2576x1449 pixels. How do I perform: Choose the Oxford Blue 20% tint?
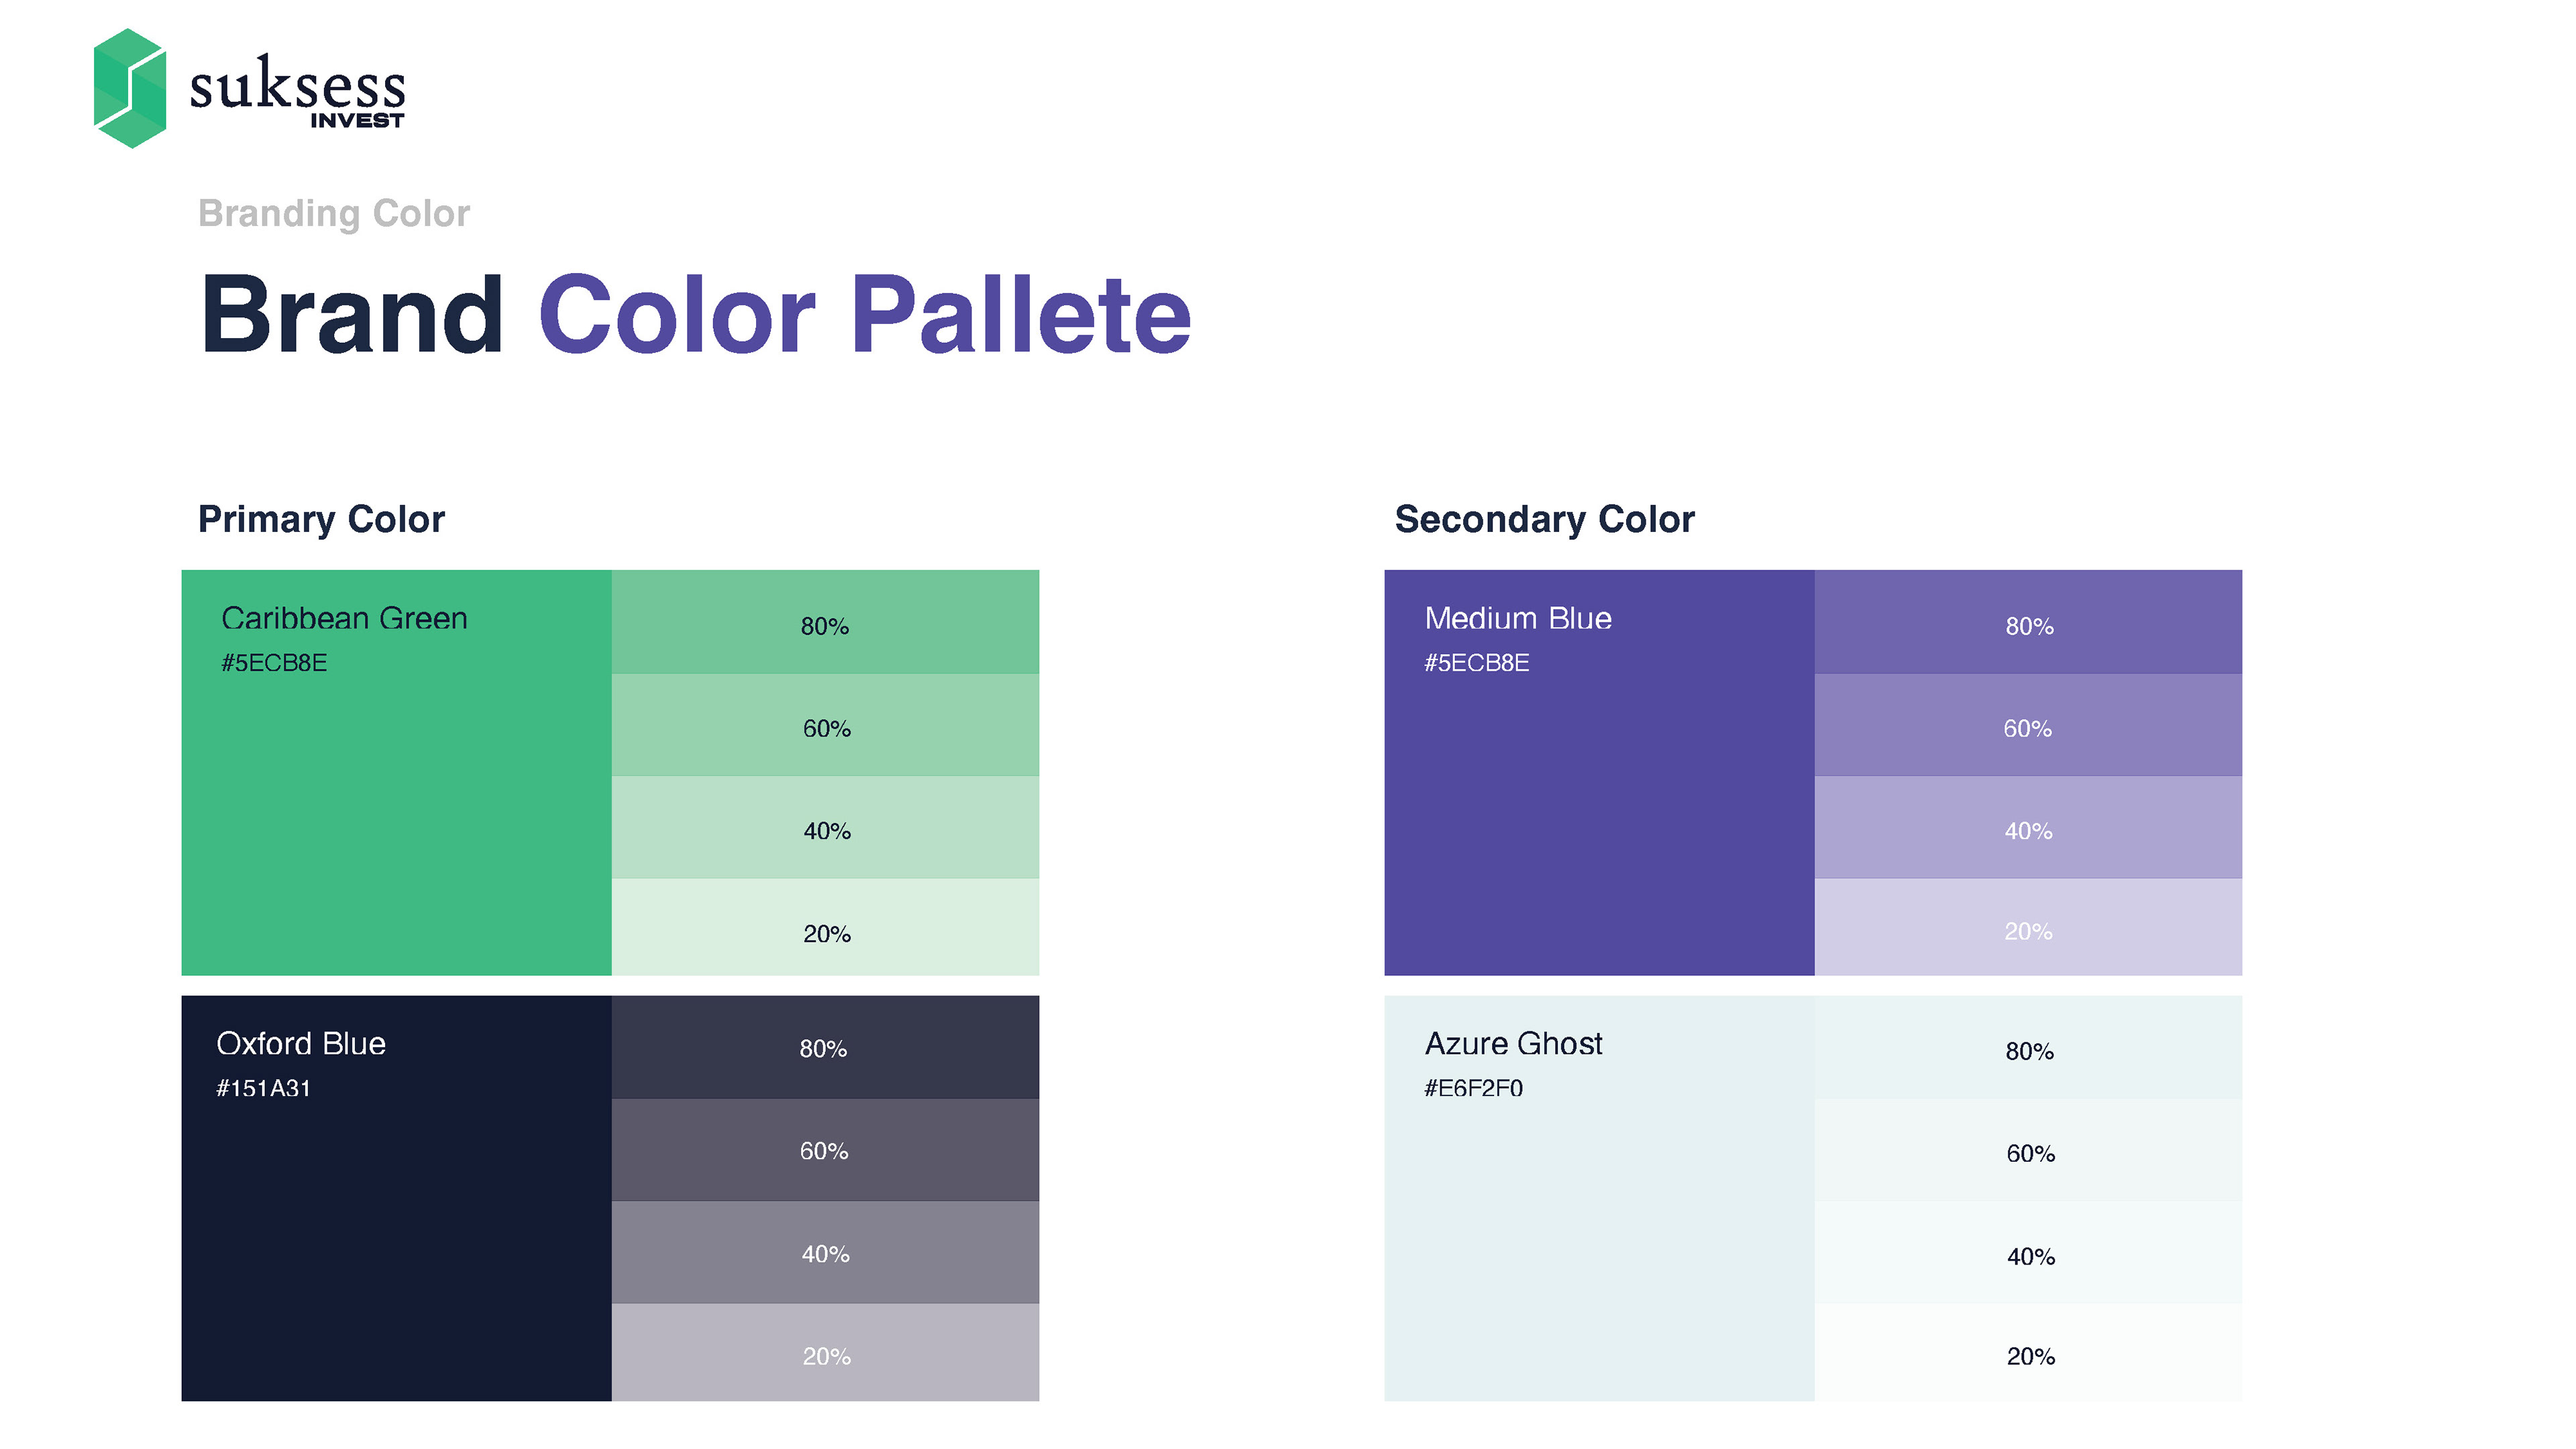pos(825,1352)
